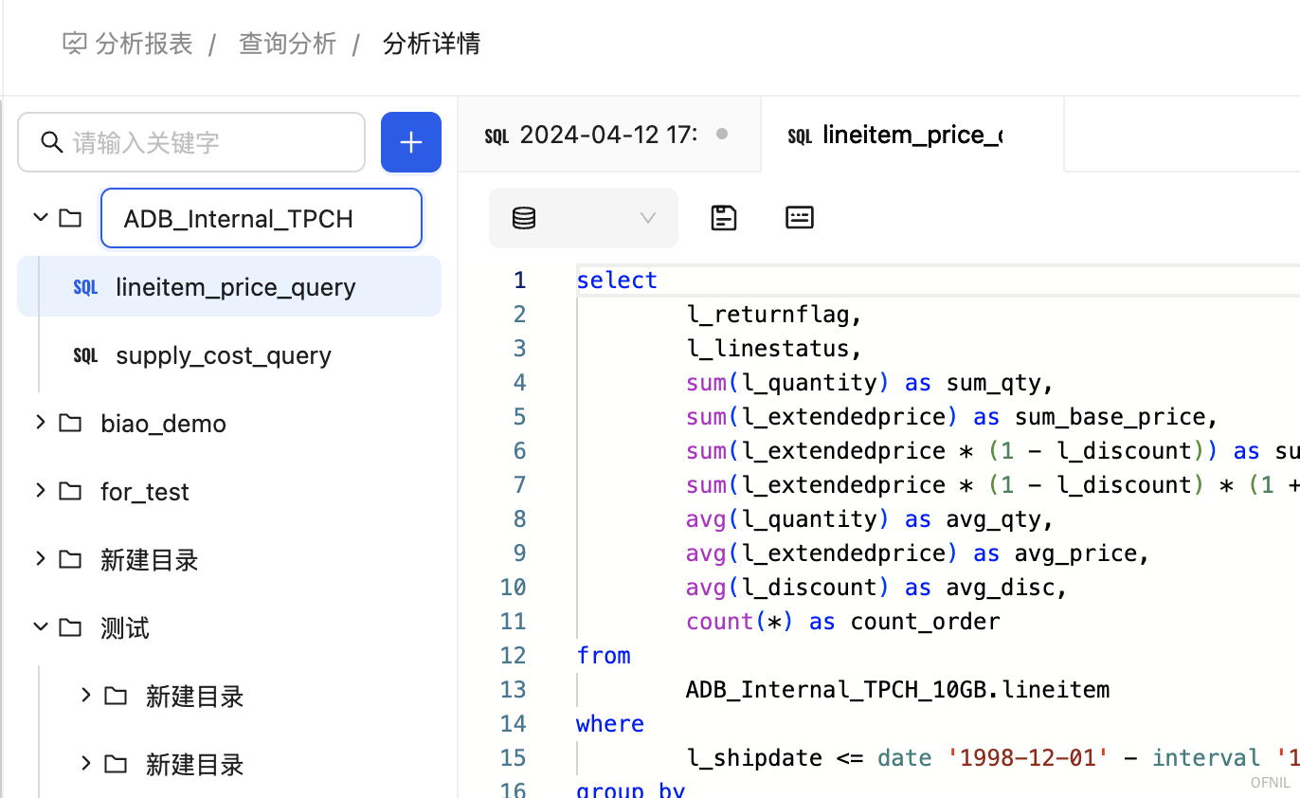This screenshot has height=798, width=1300.
Task: Focus the keyword search input field
Action: (x=191, y=142)
